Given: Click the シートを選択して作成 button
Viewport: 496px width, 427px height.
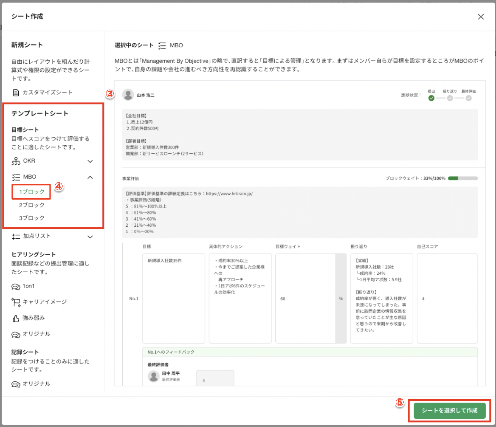Looking at the screenshot, I should pyautogui.click(x=449, y=411).
